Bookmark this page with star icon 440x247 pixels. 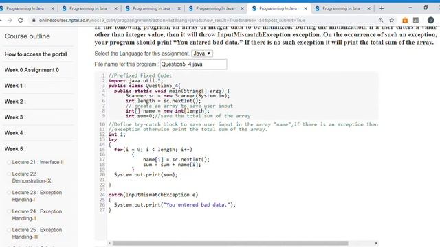[x=392, y=20]
